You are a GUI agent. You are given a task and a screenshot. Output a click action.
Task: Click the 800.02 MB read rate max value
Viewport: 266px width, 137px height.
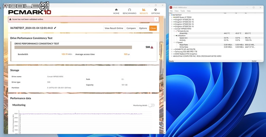250,45
